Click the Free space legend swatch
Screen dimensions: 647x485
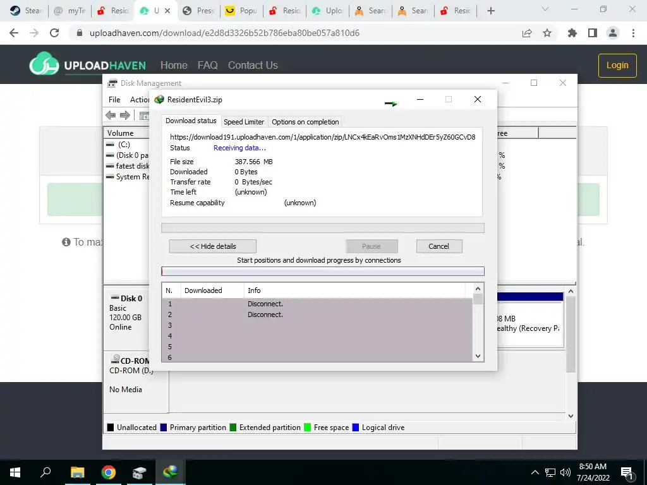(x=308, y=428)
